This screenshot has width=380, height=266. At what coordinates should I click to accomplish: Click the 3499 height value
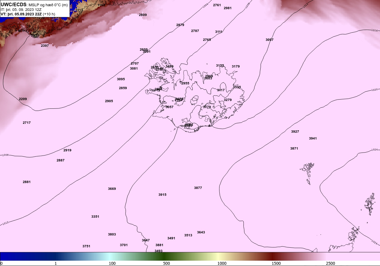tap(170, 66)
